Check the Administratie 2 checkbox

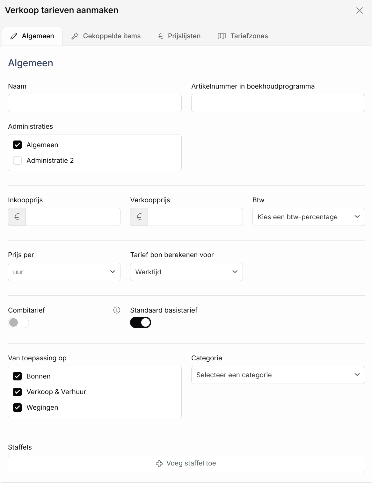[x=18, y=160]
